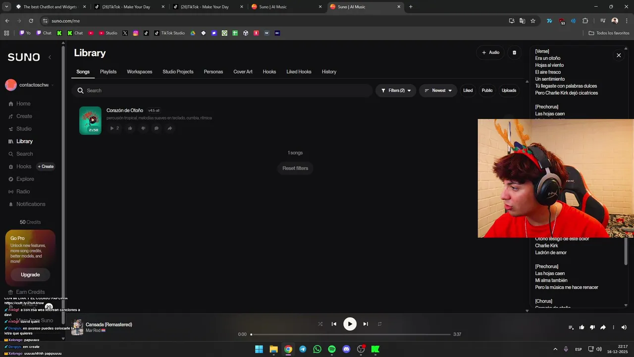634x357 pixels.
Task: Toggle the Liked filter
Action: click(x=468, y=91)
